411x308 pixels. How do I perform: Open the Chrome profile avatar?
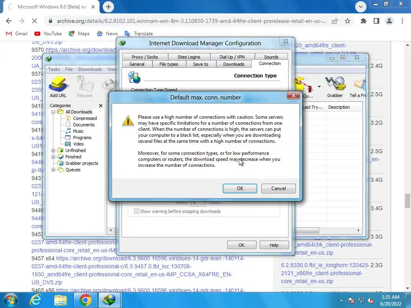pyautogui.click(x=389, y=21)
